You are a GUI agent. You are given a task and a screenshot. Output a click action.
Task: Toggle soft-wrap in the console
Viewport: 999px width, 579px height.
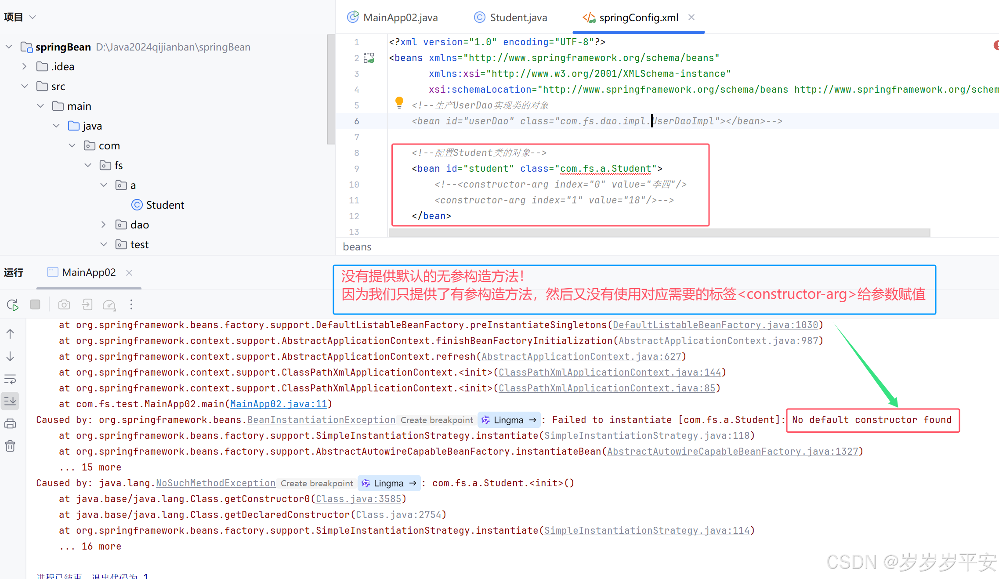10,379
